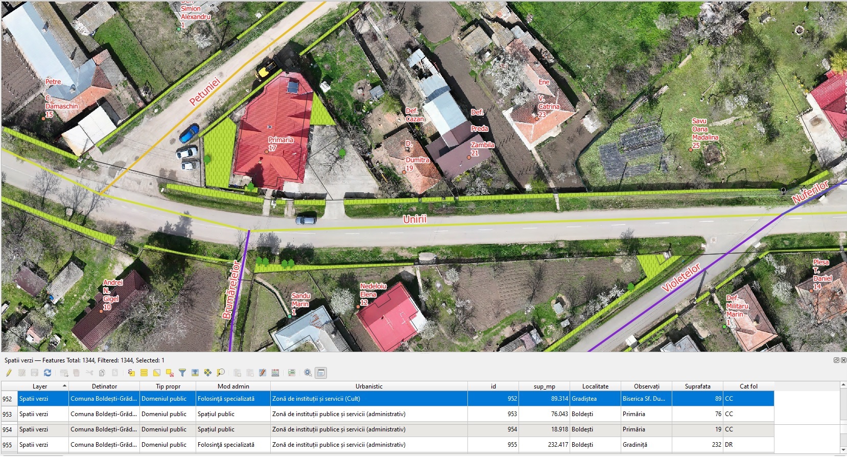This screenshot has height=457, width=847.
Task: Deselect all features from the layer
Action: (170, 373)
